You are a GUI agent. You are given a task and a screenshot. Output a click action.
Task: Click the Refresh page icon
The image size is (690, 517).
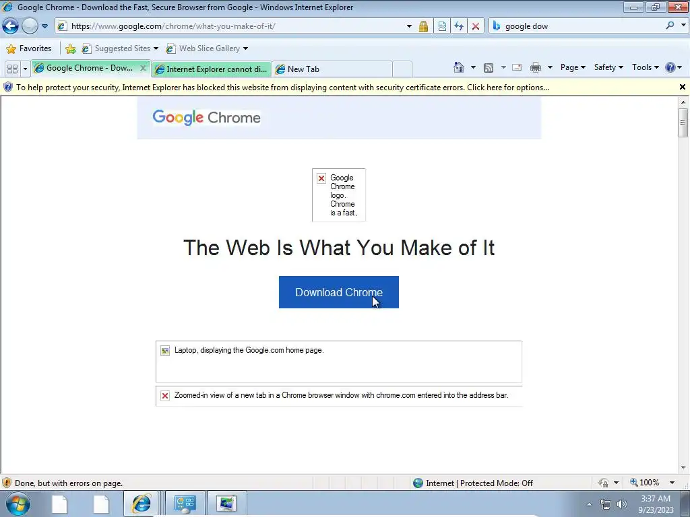click(x=458, y=26)
